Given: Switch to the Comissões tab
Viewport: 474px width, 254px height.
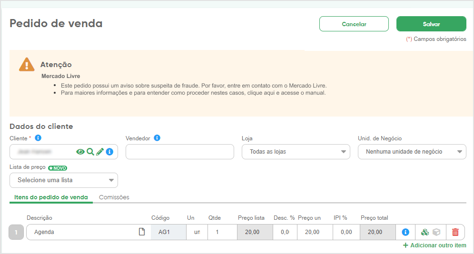Looking at the screenshot, I should click(x=114, y=197).
